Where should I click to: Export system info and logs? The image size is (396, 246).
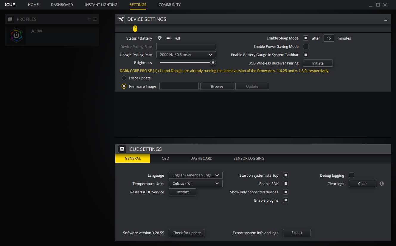(297, 233)
